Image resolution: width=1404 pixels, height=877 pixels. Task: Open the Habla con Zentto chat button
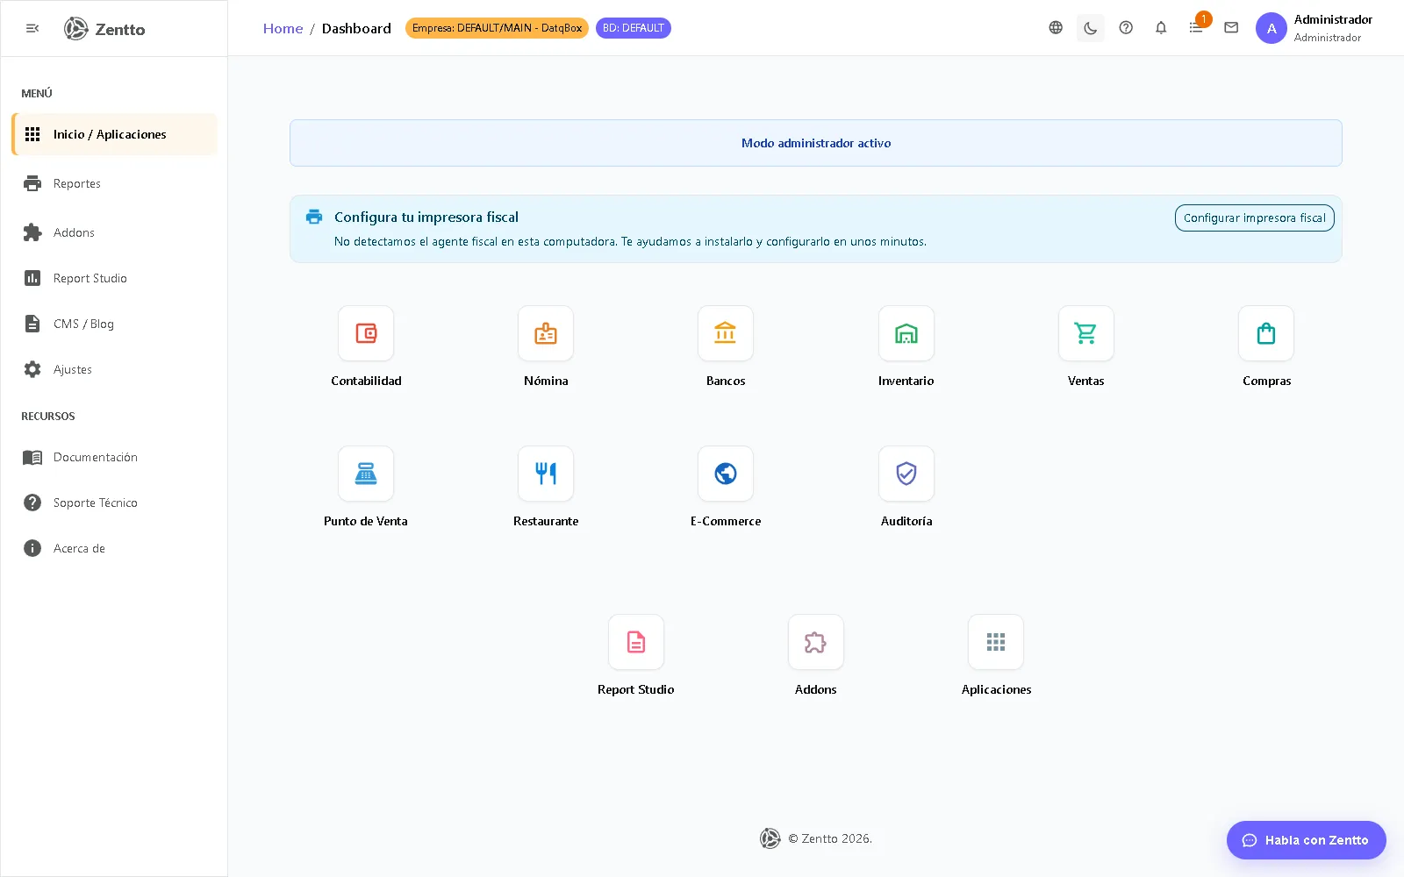1306,840
